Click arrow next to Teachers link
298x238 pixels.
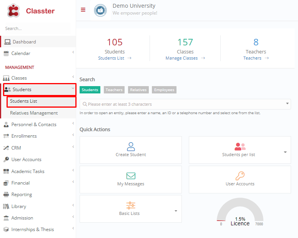(266, 58)
